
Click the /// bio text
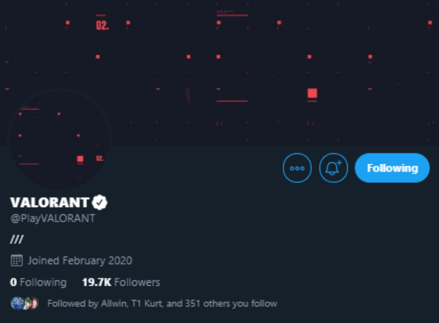coord(17,240)
